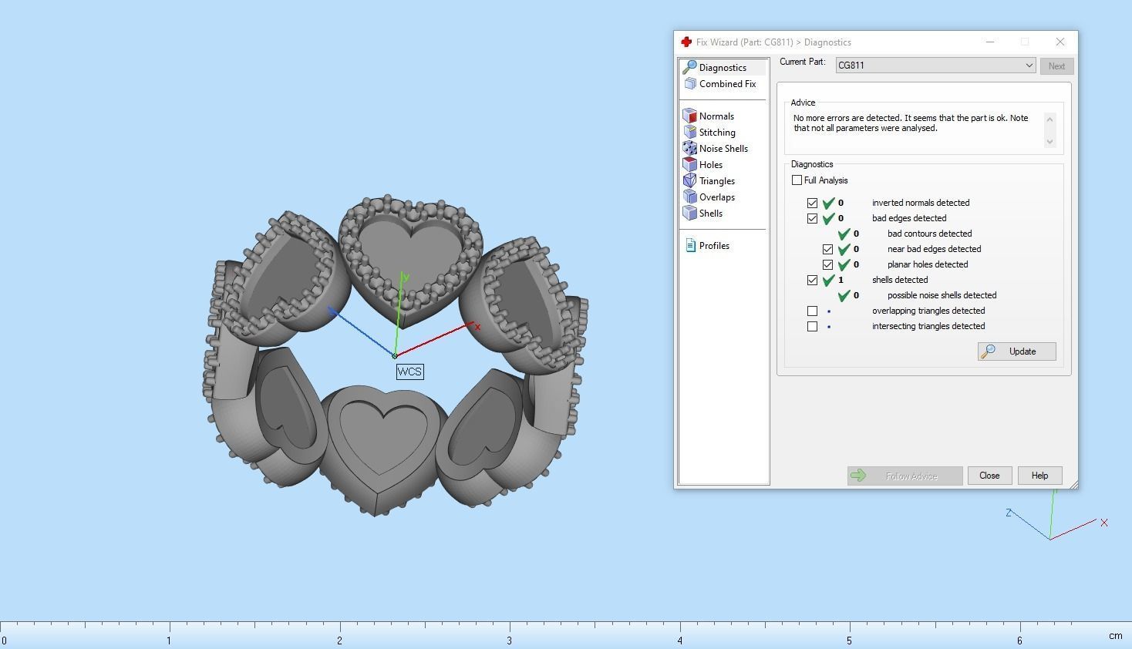1132x649 pixels.
Task: Go to the Noise Shells page
Action: pyautogui.click(x=723, y=149)
